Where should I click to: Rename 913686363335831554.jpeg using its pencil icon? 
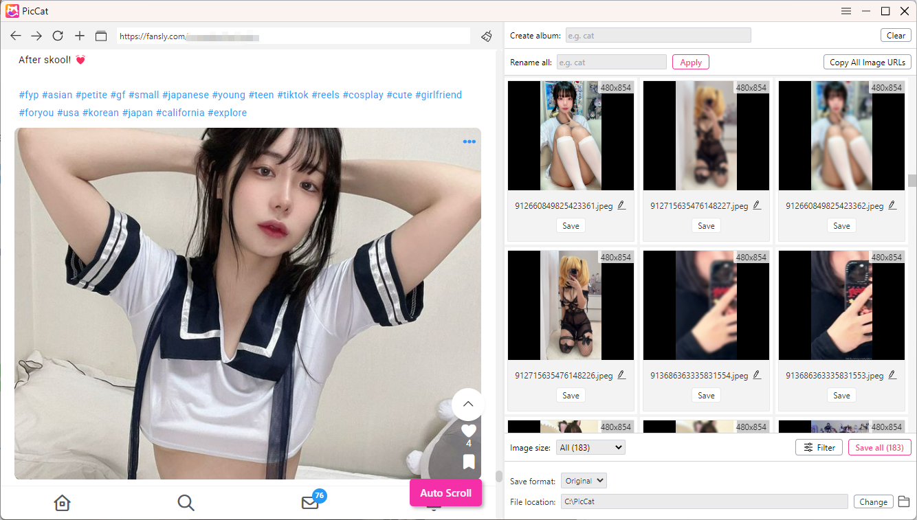757,374
